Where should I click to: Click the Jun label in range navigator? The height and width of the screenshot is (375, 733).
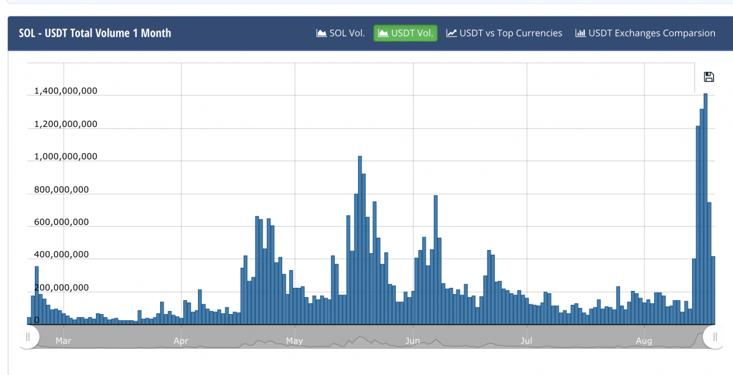coord(413,341)
